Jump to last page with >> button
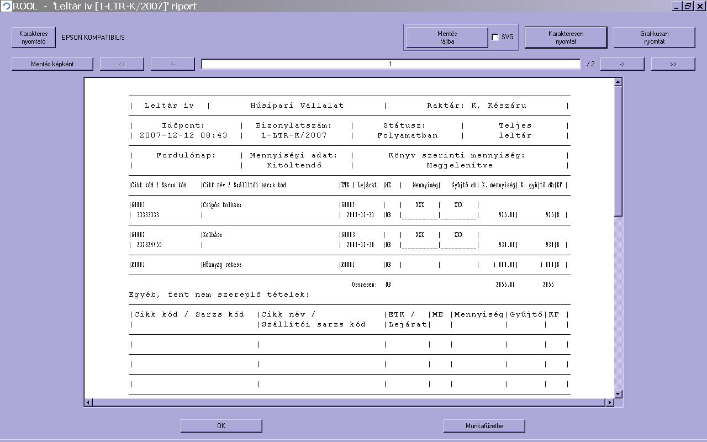 pyautogui.click(x=673, y=64)
